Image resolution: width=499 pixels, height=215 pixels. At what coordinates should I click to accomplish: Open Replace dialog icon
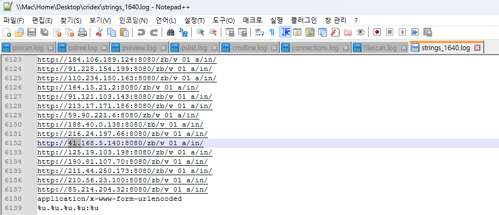183,32
